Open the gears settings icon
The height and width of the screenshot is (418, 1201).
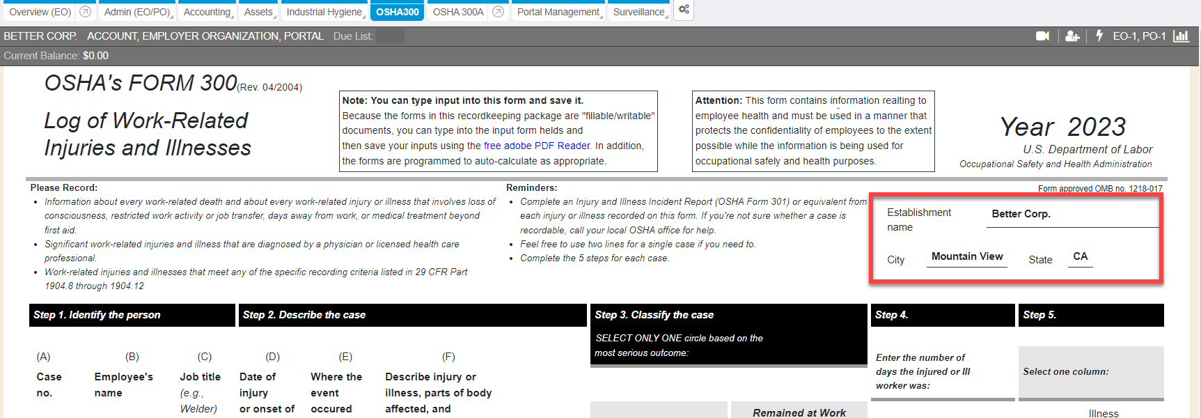pos(684,10)
